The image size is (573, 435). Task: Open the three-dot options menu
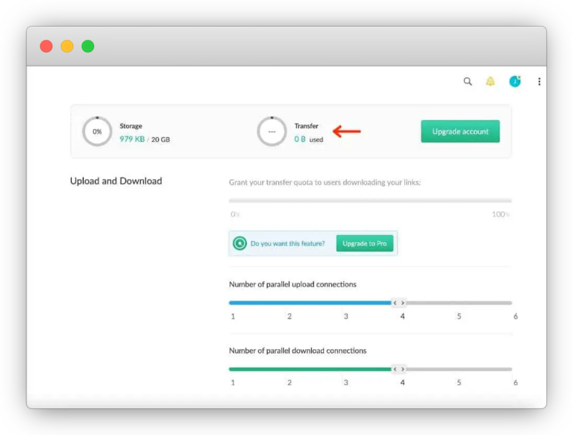539,81
